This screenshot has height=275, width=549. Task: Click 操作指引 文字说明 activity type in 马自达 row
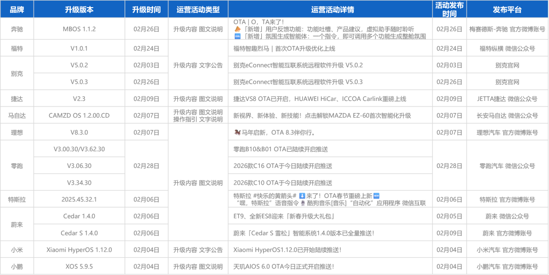[x=198, y=119]
